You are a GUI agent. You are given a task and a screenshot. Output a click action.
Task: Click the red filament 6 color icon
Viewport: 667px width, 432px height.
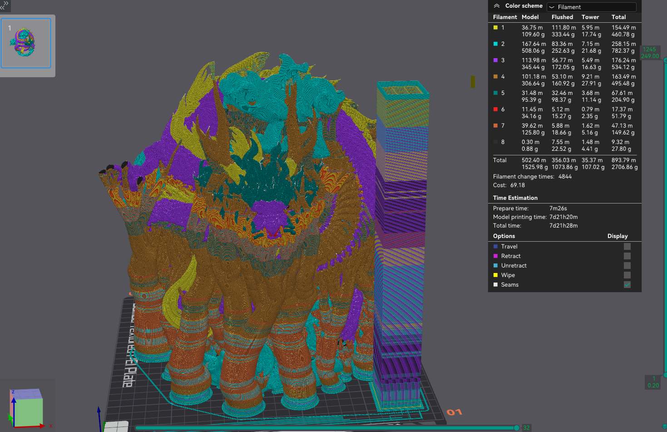pyautogui.click(x=496, y=109)
